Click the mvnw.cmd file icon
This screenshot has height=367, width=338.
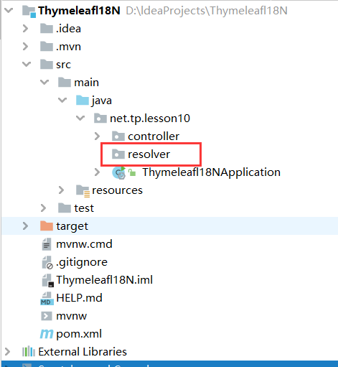pyautogui.click(x=47, y=244)
